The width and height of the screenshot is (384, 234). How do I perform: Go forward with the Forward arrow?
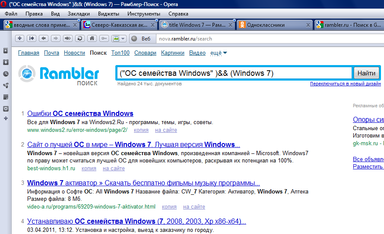(x=56, y=38)
